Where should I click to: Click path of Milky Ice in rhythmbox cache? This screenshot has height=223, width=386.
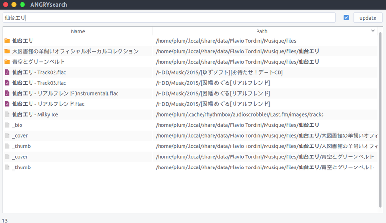239,114
